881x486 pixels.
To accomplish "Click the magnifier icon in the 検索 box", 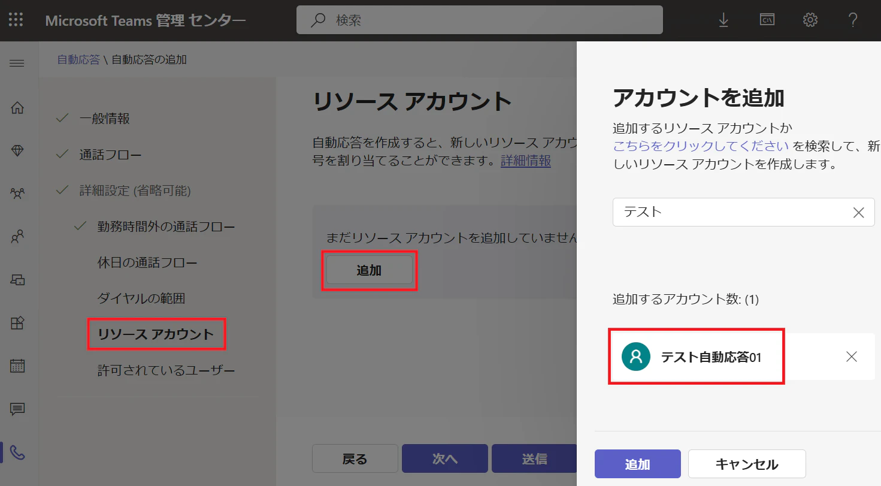I will click(x=317, y=20).
